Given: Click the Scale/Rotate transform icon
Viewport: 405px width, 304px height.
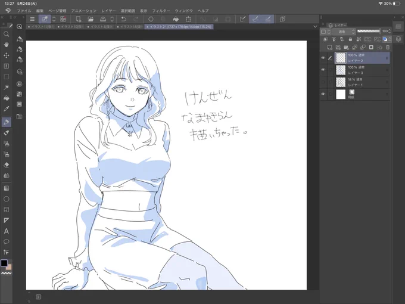Looking at the screenshot, I should pyautogui.click(x=188, y=19).
